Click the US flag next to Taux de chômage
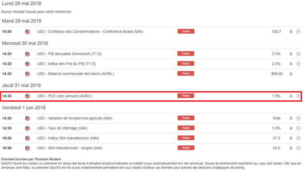The image size is (303, 172). [x=28, y=128]
